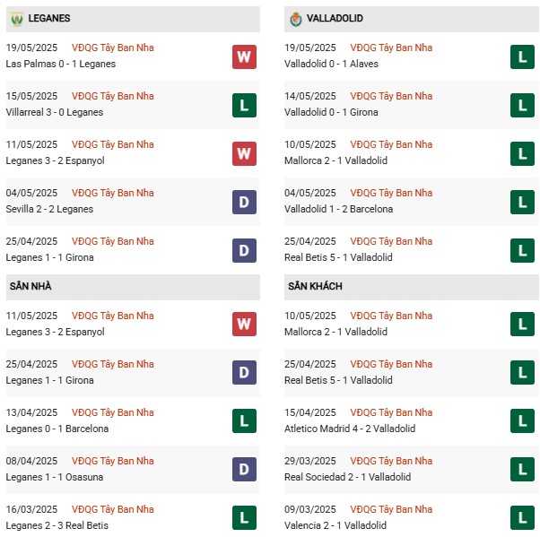Click the L badge for Villarreal 3-0 Leganes

coord(244,105)
